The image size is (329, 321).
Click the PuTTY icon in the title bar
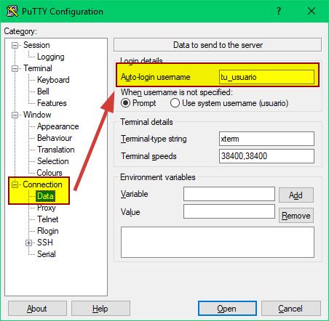12,11
